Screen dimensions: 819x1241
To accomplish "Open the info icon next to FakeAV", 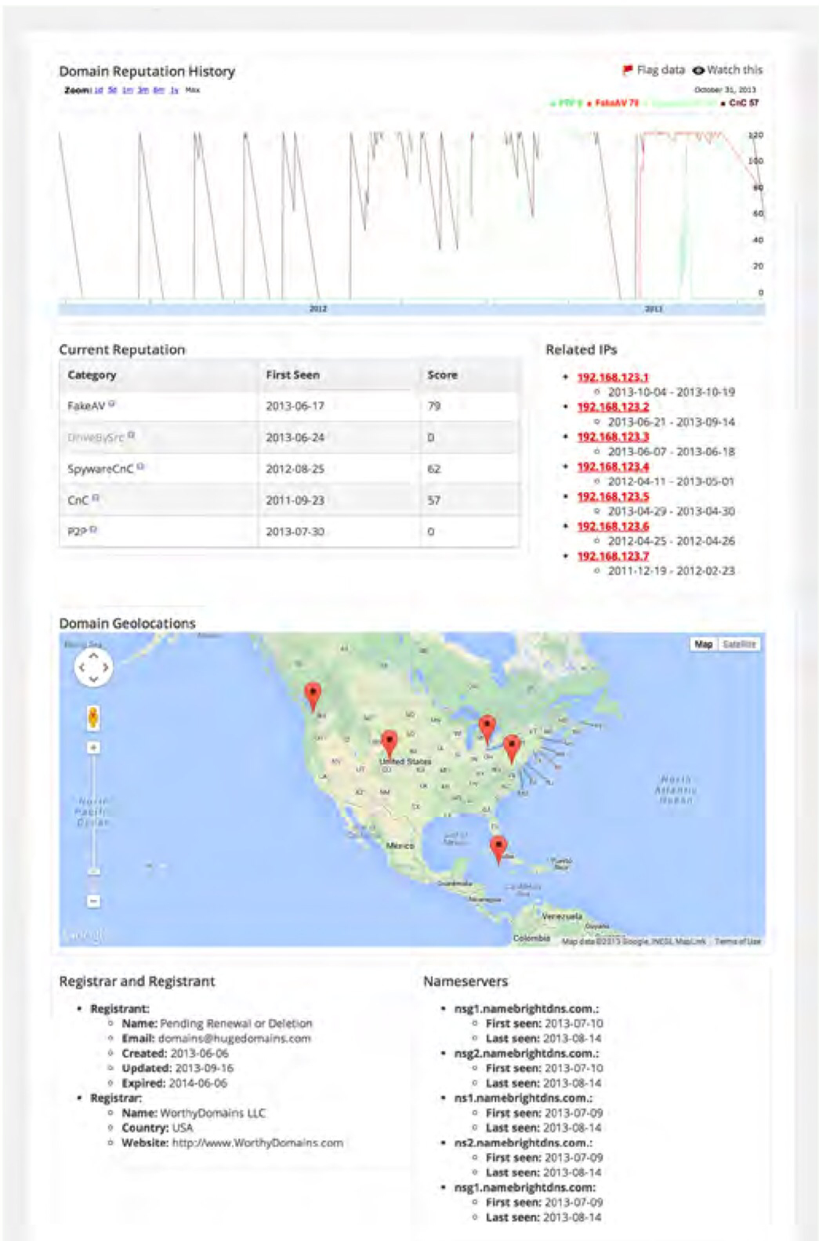I will pyautogui.click(x=112, y=405).
